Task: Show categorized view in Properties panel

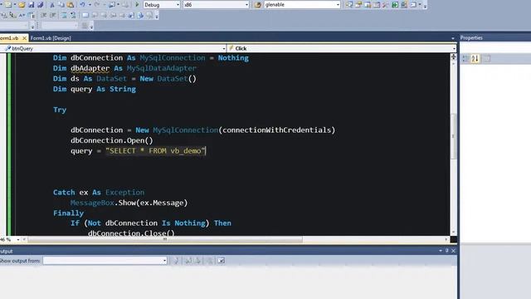Action: tap(465, 59)
